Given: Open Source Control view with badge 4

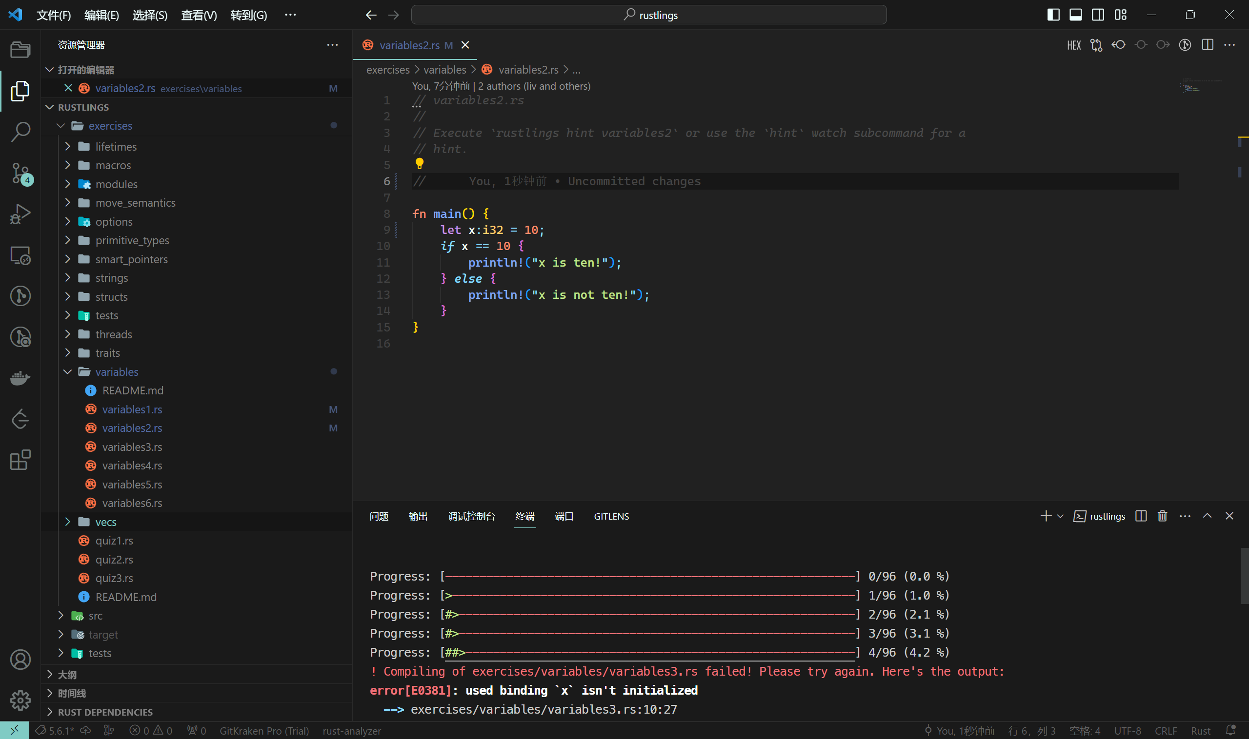Looking at the screenshot, I should (x=20, y=173).
